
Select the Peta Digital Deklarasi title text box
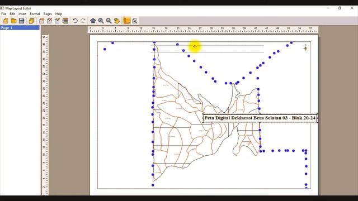(260, 118)
